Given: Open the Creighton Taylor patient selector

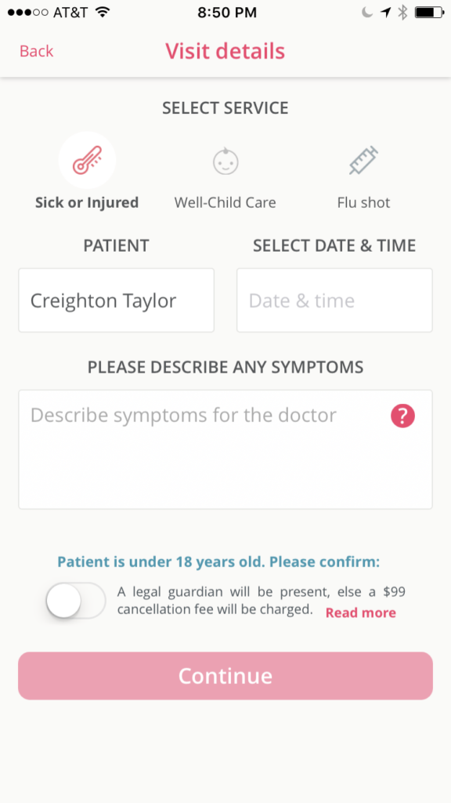Looking at the screenshot, I should coord(116,300).
